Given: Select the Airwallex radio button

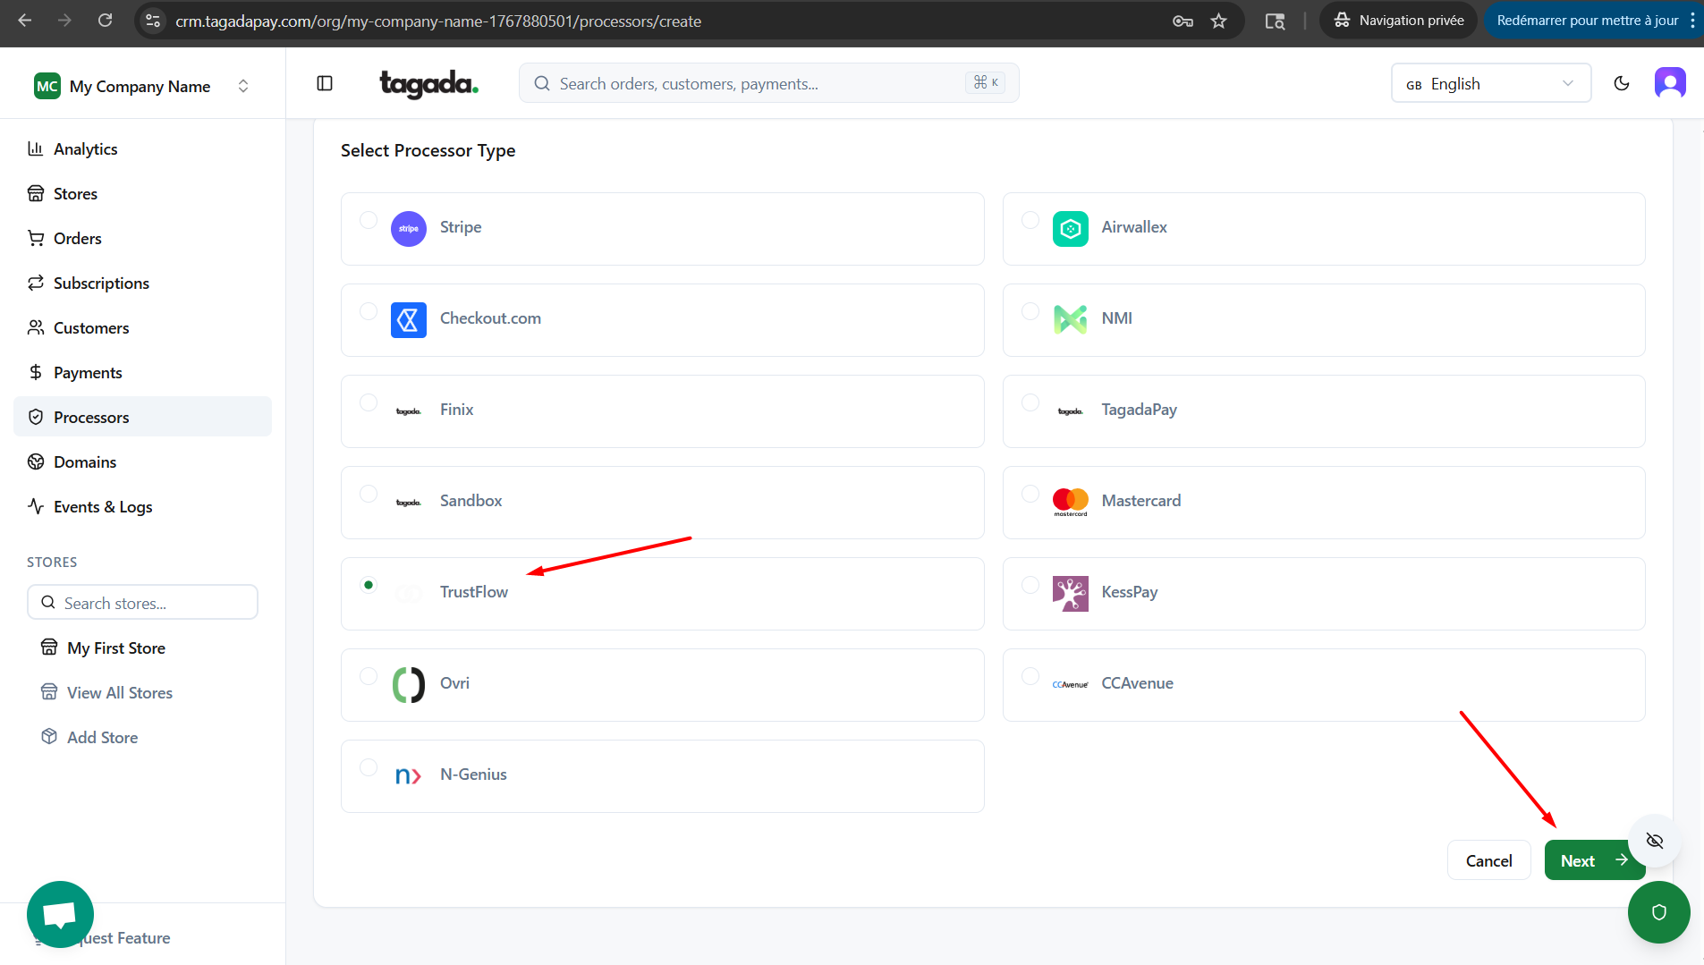Looking at the screenshot, I should tap(1030, 220).
